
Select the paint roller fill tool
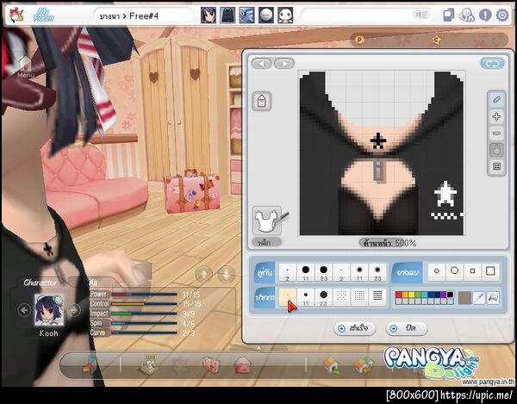(x=493, y=297)
